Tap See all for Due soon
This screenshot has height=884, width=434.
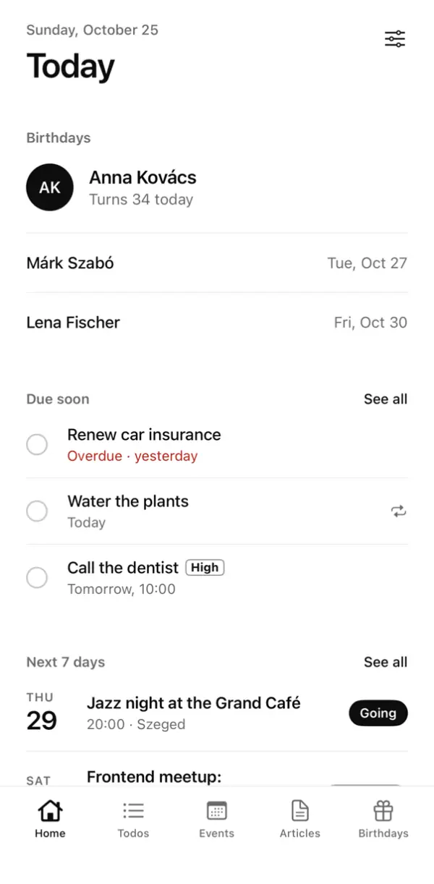pyautogui.click(x=386, y=399)
